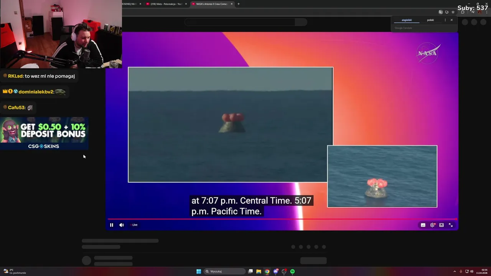The width and height of the screenshot is (491, 276).
Task: Switch to theater mode view
Action: tap(442, 225)
